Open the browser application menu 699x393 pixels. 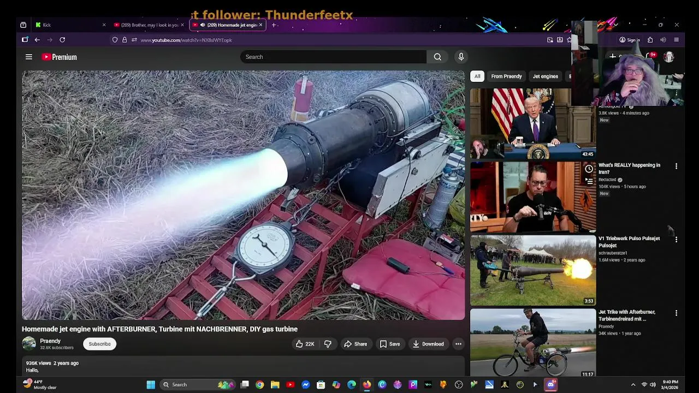(x=676, y=40)
